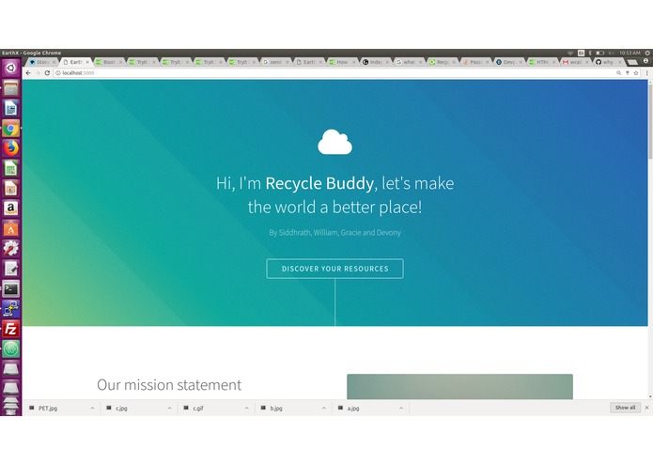
Task: Switch to the 'Boot' browser tab
Action: coord(109,62)
